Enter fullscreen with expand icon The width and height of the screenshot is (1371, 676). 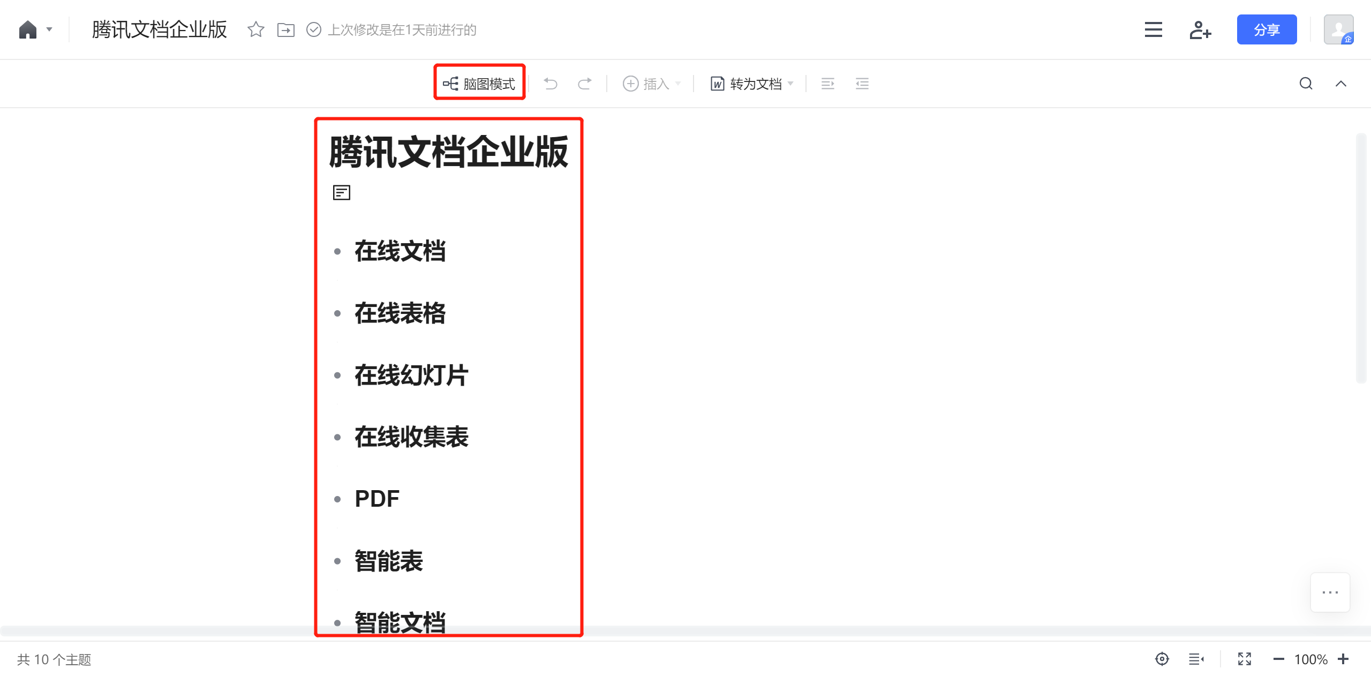[1244, 659]
